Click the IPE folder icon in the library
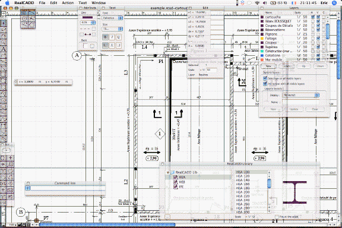This screenshot has height=228, width=342. [x=175, y=187]
